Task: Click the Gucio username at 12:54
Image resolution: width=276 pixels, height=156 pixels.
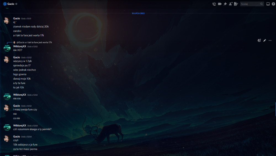Action: pos(17,136)
